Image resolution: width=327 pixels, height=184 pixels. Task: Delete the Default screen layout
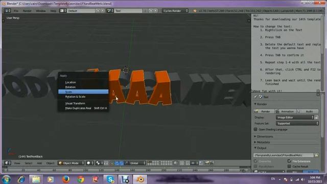pos(102,11)
